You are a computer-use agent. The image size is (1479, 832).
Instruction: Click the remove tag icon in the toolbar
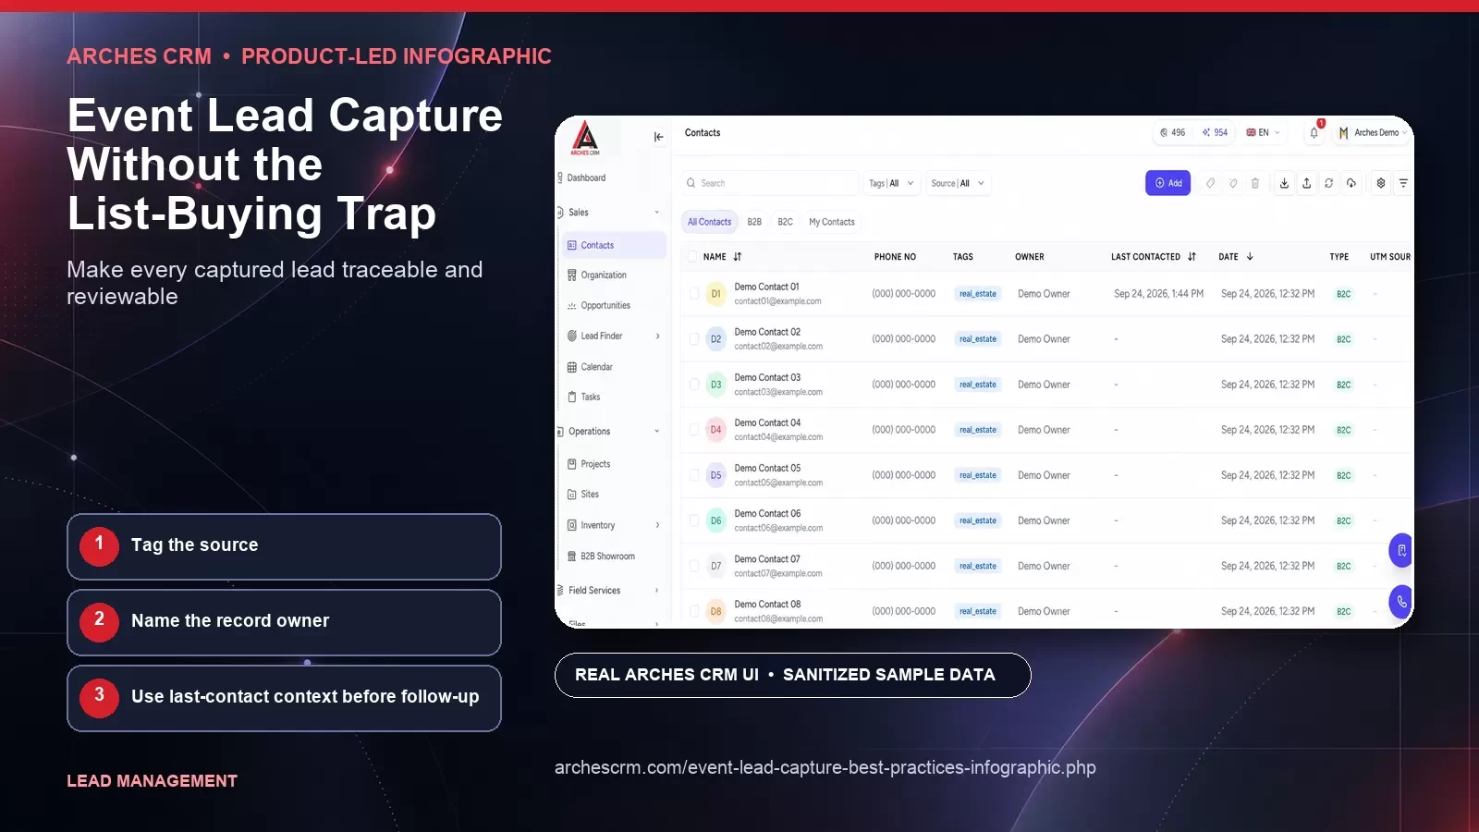(1233, 183)
